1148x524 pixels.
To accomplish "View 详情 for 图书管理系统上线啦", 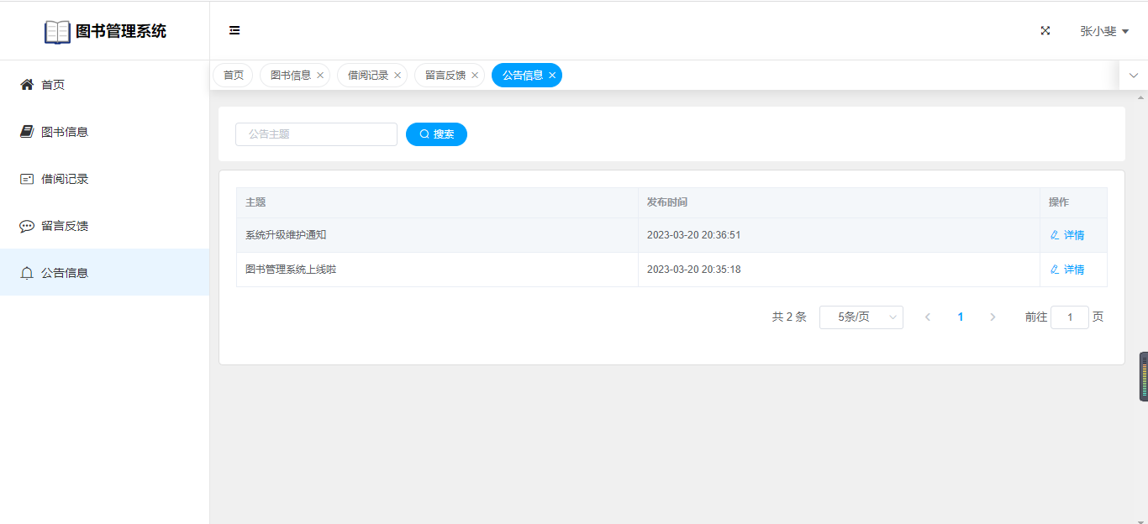I will [1067, 270].
